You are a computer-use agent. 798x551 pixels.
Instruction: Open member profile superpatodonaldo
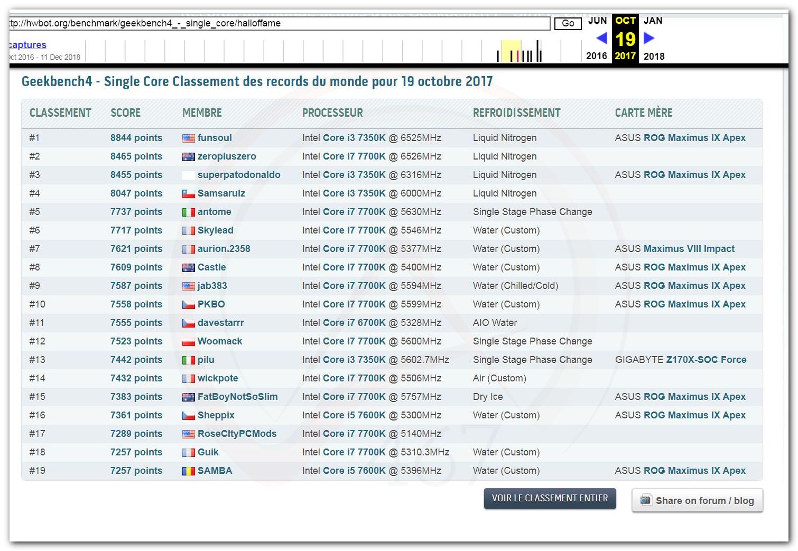pyautogui.click(x=238, y=175)
